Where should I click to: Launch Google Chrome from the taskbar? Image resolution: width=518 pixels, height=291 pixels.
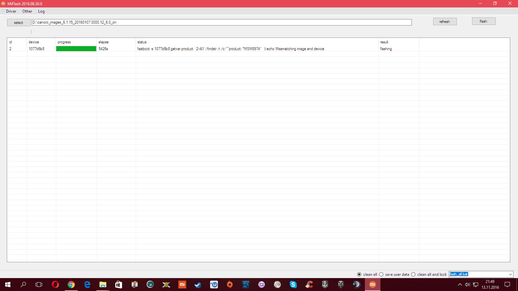point(71,285)
